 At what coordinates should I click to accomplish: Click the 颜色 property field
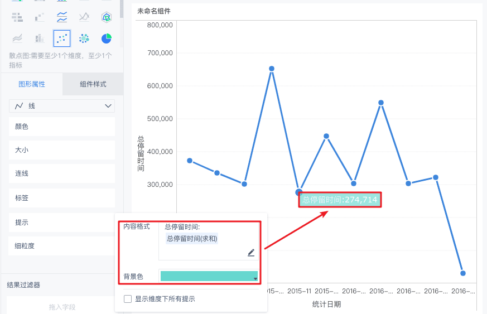pyautogui.click(x=62, y=127)
